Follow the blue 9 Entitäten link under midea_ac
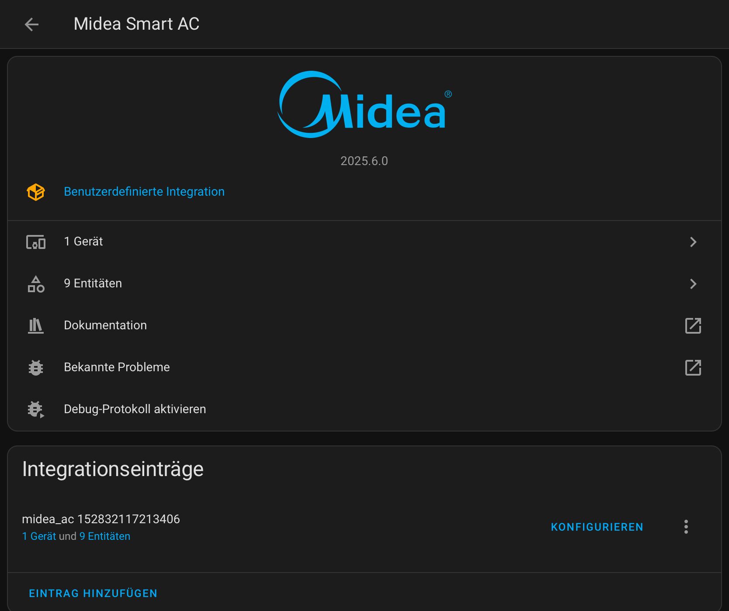This screenshot has height=611, width=729. pyautogui.click(x=105, y=536)
